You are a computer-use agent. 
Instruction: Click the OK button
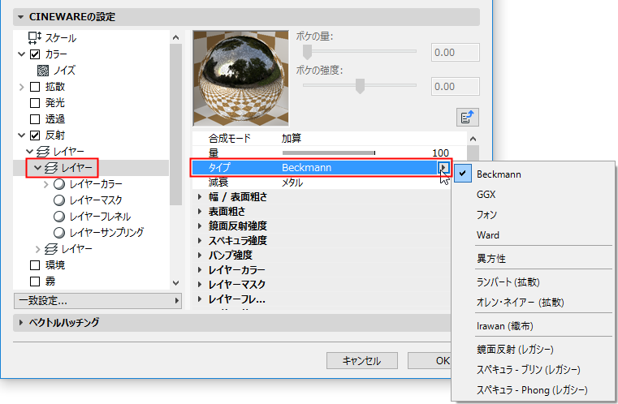pyautogui.click(x=430, y=360)
